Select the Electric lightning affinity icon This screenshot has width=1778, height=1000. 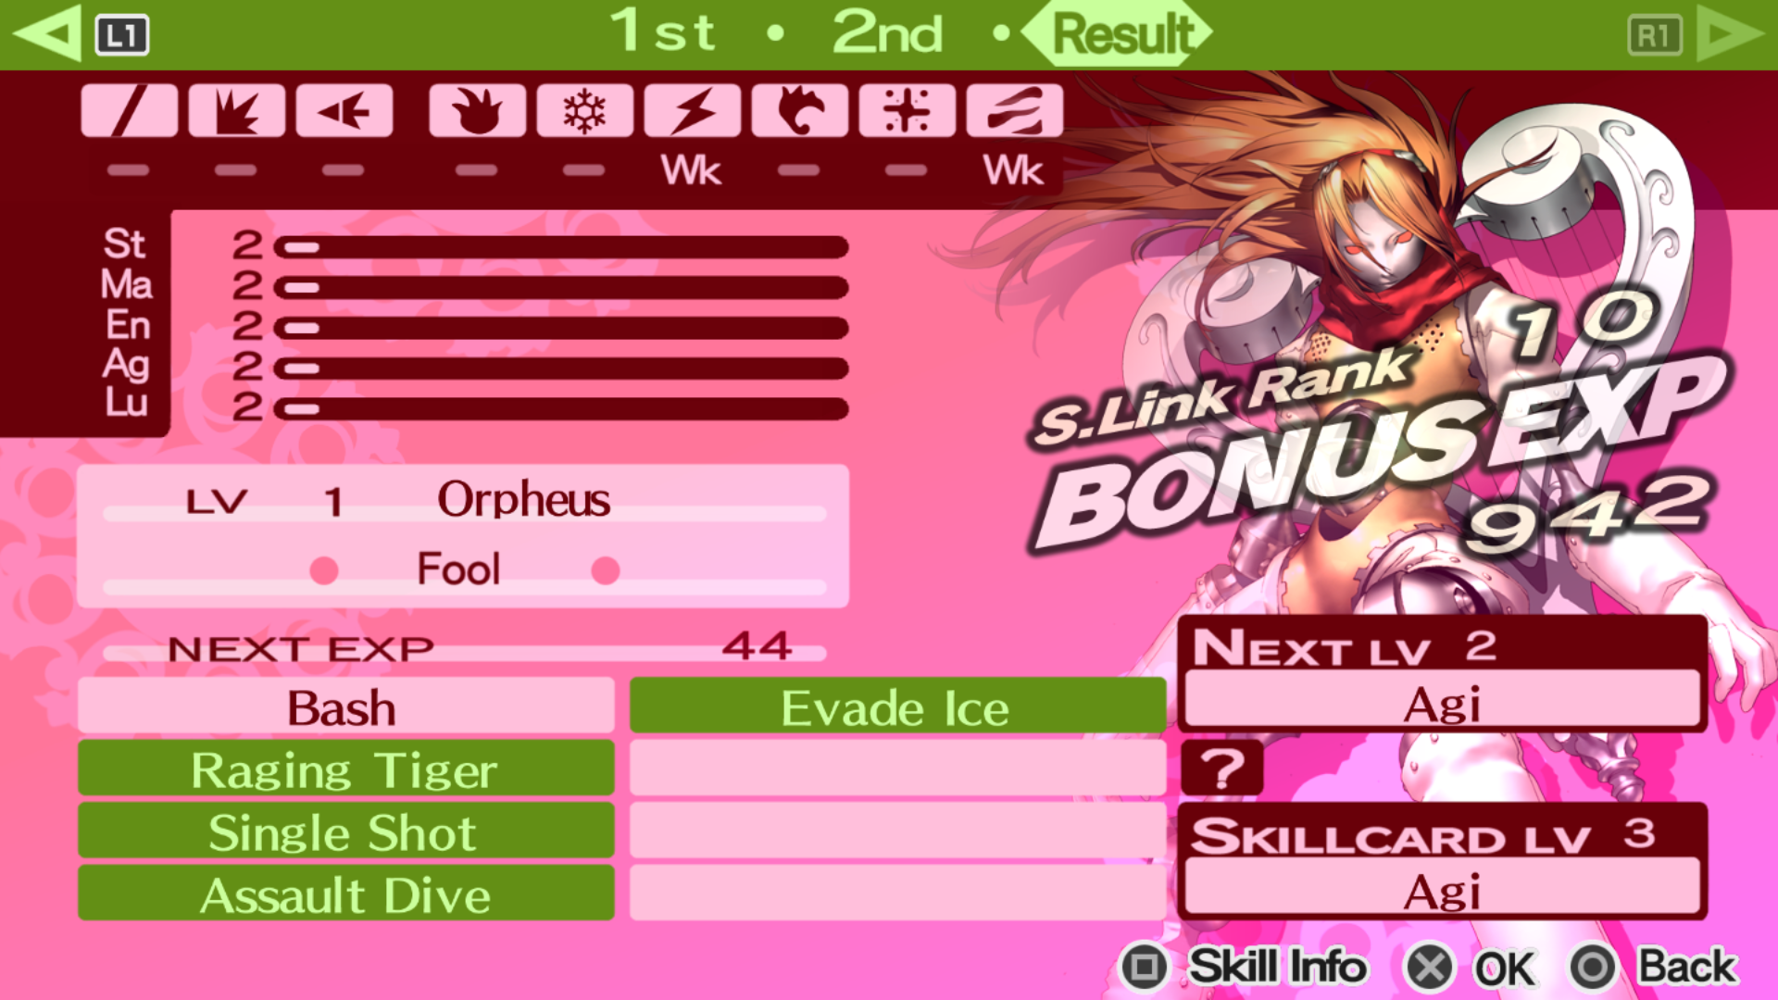692,111
